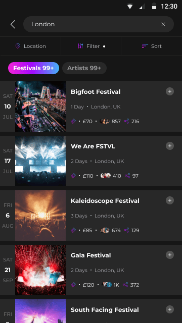This screenshot has width=182, height=323.
Task: Add South Facing Festival with plus icon
Action: 170,309
